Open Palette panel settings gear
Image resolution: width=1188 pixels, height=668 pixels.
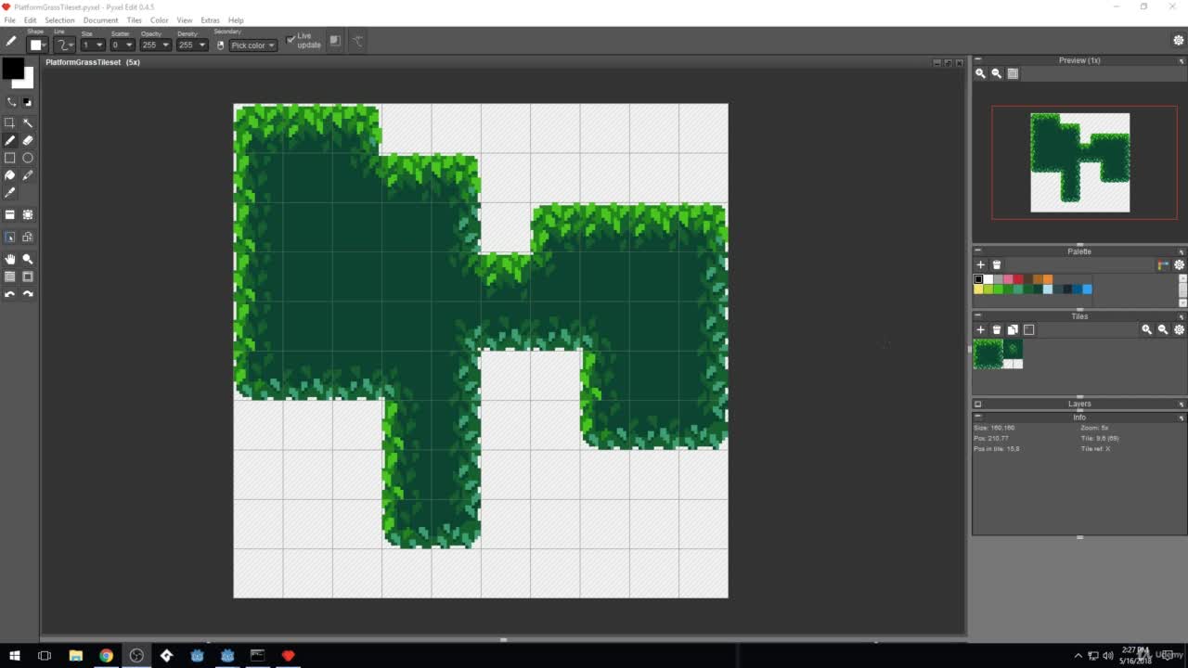(1180, 265)
